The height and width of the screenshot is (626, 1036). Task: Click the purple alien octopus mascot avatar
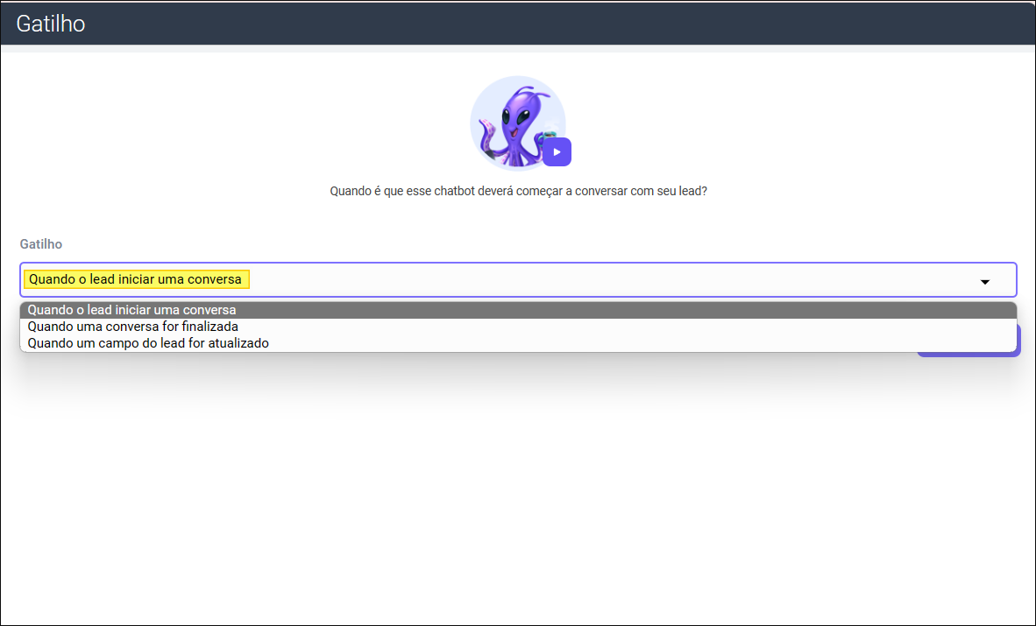click(x=515, y=123)
